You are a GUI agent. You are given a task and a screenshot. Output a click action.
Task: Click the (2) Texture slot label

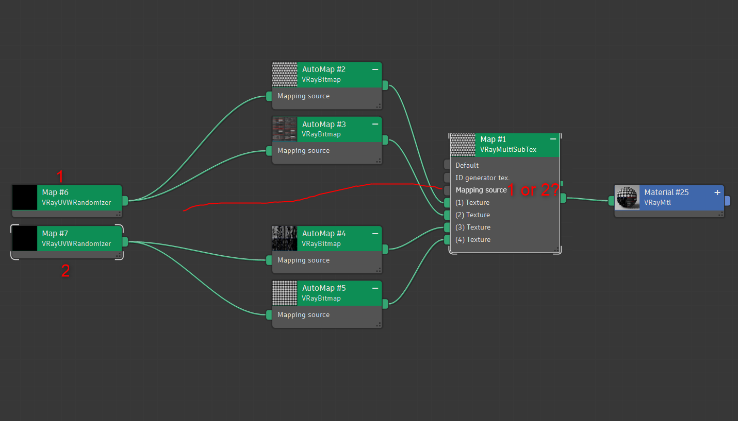point(473,215)
